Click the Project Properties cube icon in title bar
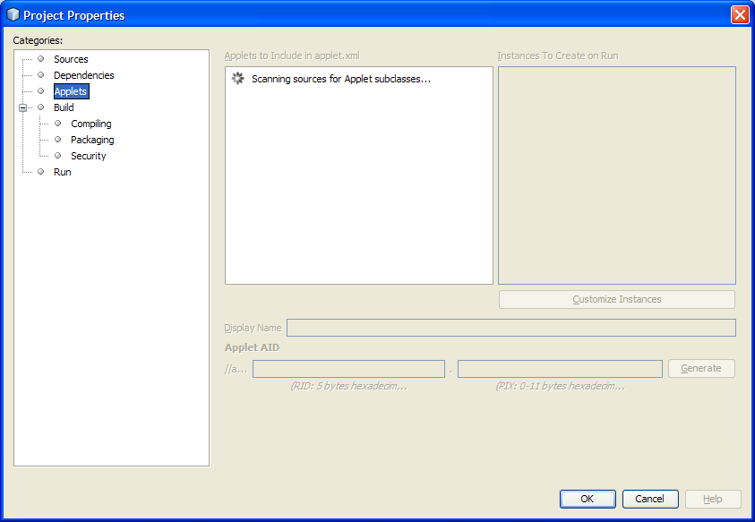Screen dimensions: 755x522 tap(13, 15)
